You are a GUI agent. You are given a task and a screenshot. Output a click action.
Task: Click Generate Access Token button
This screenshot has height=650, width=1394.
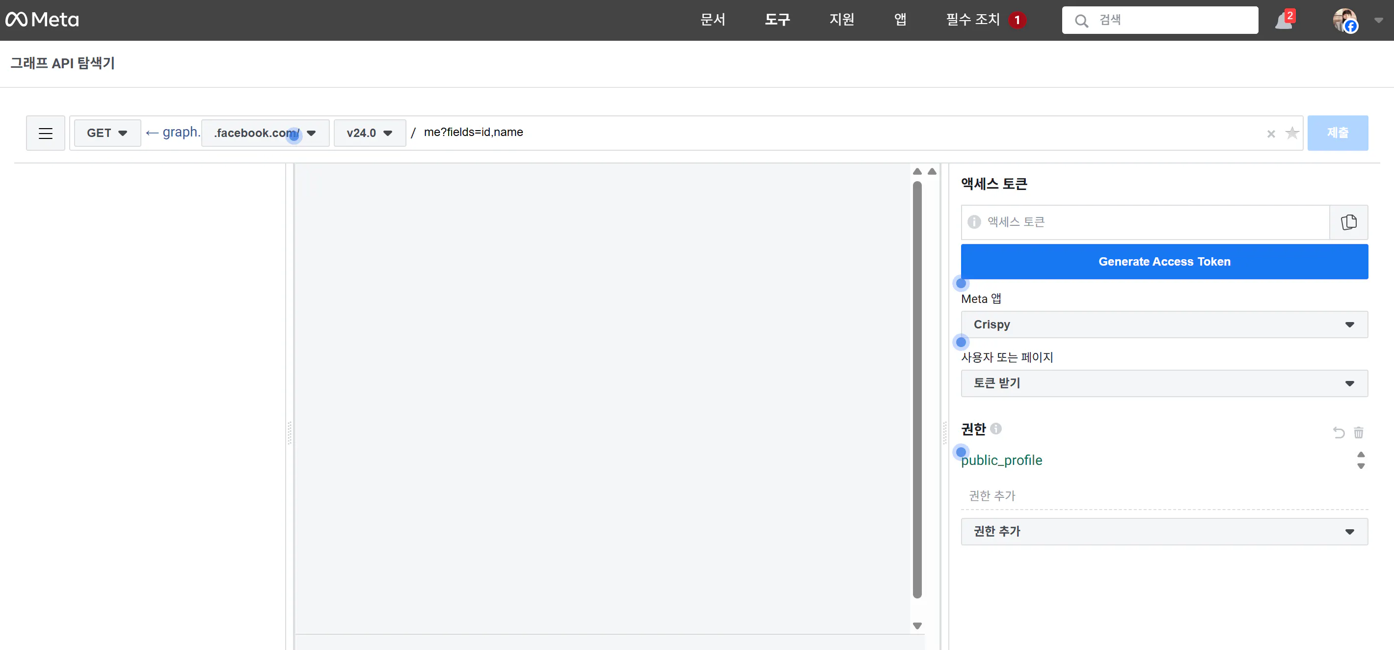(x=1163, y=262)
